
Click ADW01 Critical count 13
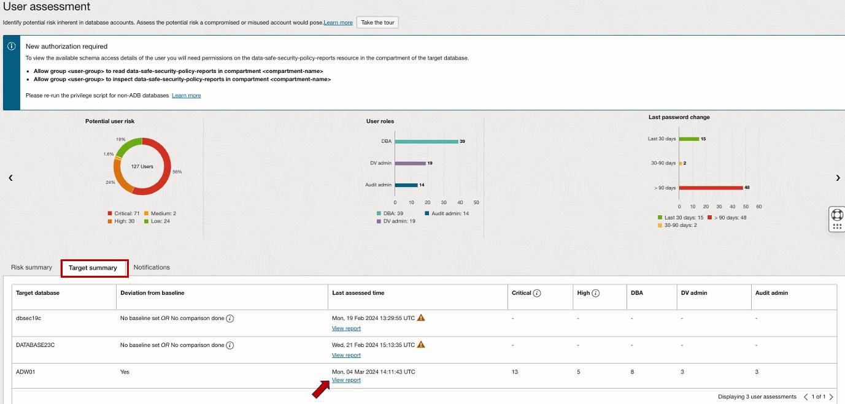515,372
